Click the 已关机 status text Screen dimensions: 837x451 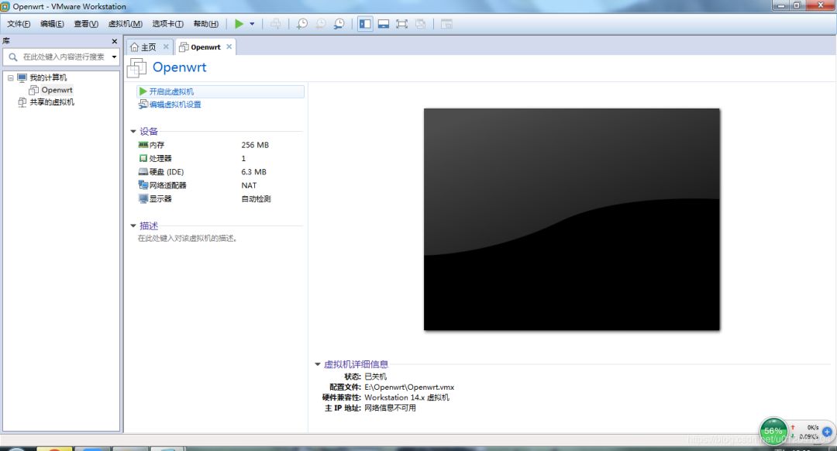375,377
